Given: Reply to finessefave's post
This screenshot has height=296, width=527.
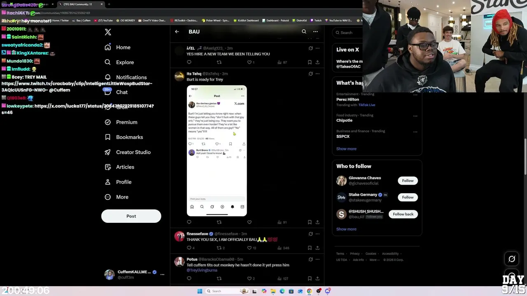Looking at the screenshot, I should (191, 248).
